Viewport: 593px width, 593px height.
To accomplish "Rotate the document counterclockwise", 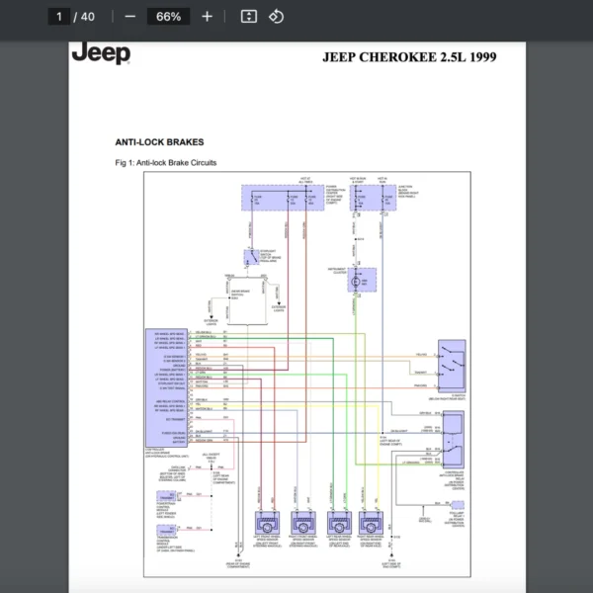I will tap(277, 16).
